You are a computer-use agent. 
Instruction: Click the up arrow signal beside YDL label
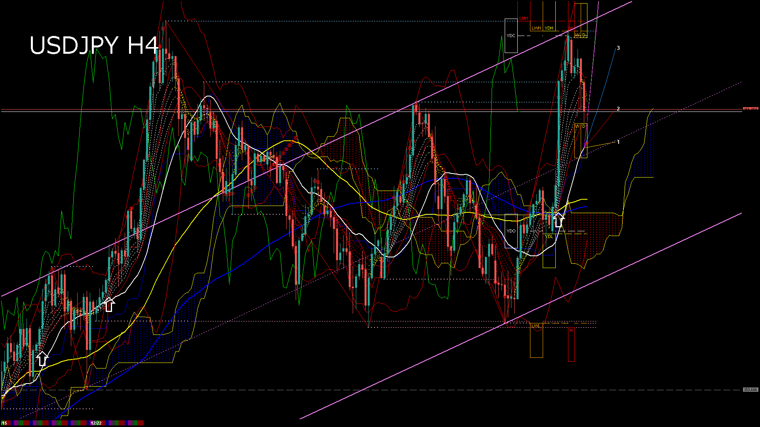coord(559,220)
